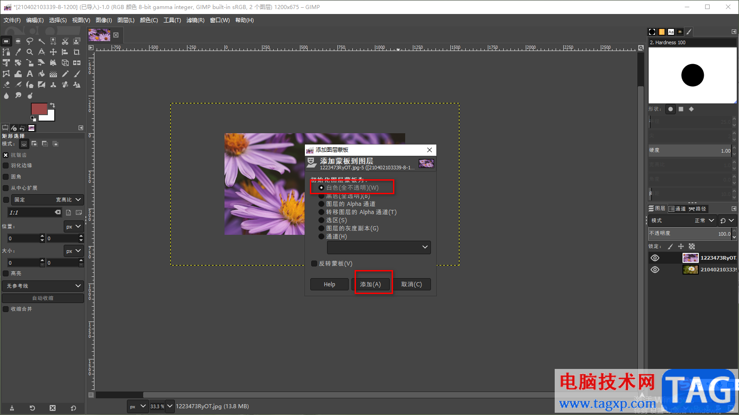Open the 图层(L) menu
Image resolution: width=739 pixels, height=415 pixels.
[x=126, y=20]
